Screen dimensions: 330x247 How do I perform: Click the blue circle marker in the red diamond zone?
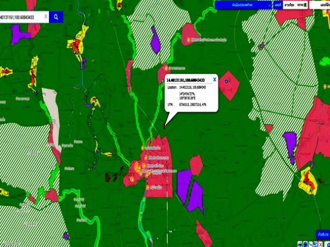[x=226, y=81]
